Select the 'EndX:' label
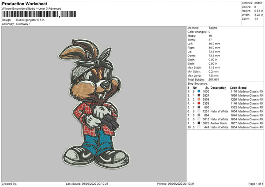265x187 pixels. point(191,60)
